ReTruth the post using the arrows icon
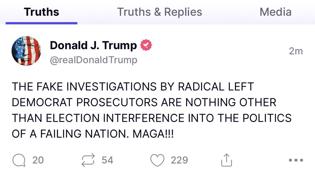The height and width of the screenshot is (176, 315). click(x=89, y=160)
